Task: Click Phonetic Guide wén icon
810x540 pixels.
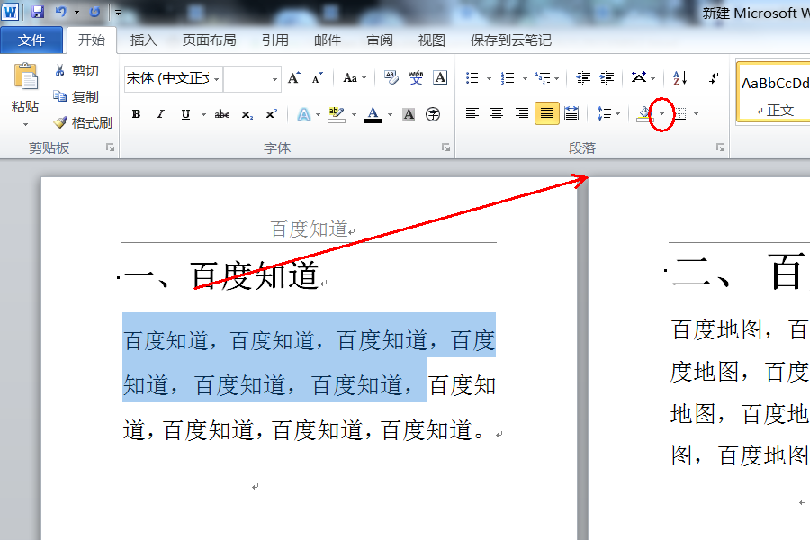Action: (x=416, y=78)
